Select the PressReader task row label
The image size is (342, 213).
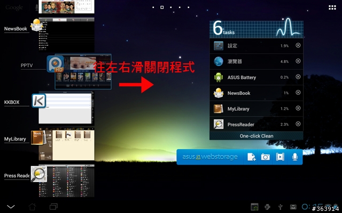pos(241,125)
